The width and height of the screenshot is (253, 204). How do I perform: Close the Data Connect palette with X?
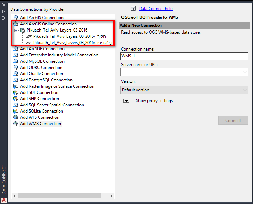point(4,5)
